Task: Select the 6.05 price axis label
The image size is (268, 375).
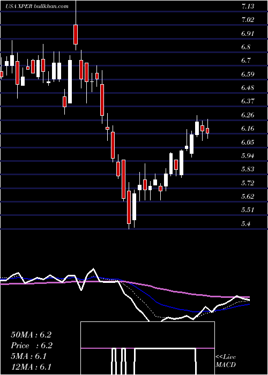Action: (248, 142)
